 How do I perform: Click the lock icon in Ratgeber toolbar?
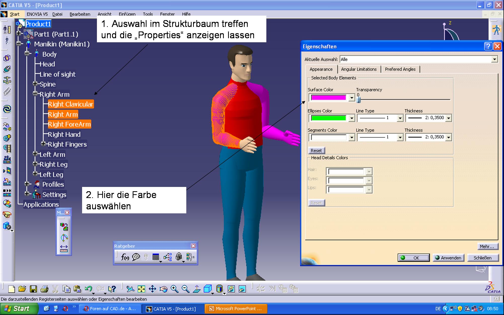(179, 257)
